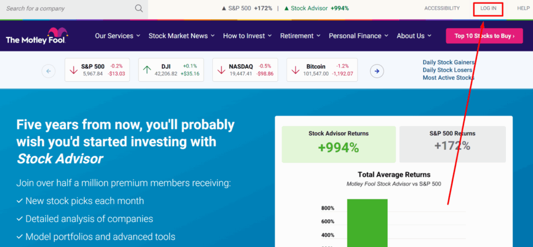
Task: Click the next ticker arrow button
Action: (x=377, y=71)
